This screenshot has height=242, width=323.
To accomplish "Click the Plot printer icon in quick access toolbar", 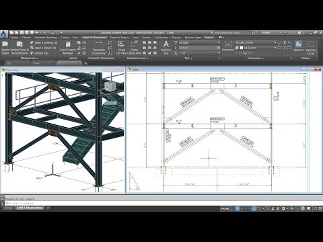I will (32, 33).
